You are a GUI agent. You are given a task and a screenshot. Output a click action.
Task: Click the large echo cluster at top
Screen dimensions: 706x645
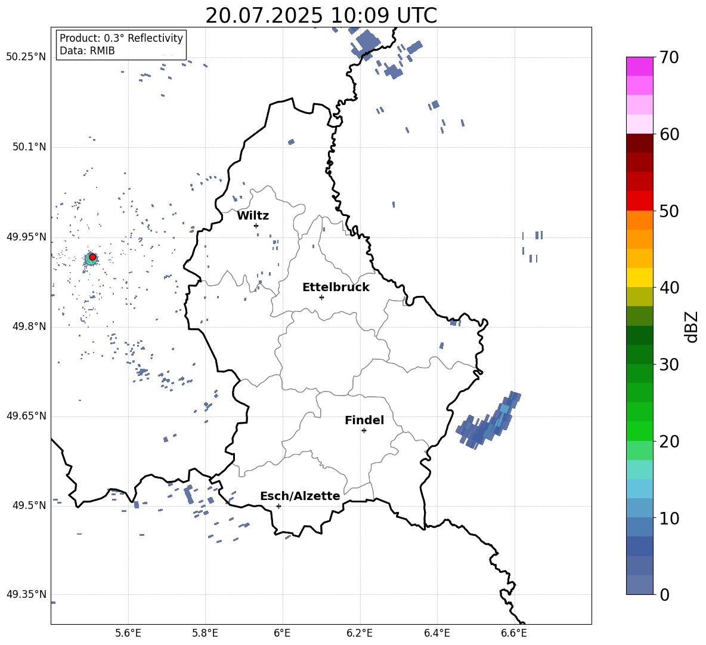(367, 43)
